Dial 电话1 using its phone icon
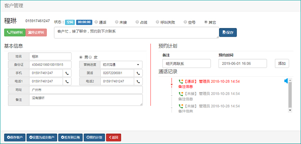Viewport: 301px width, 144px height. tap(67, 82)
